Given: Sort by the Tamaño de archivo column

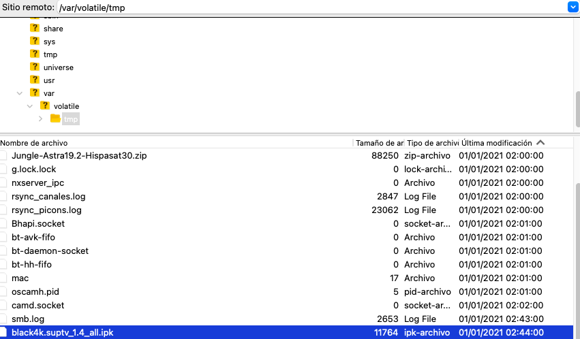Looking at the screenshot, I should pyautogui.click(x=380, y=143).
